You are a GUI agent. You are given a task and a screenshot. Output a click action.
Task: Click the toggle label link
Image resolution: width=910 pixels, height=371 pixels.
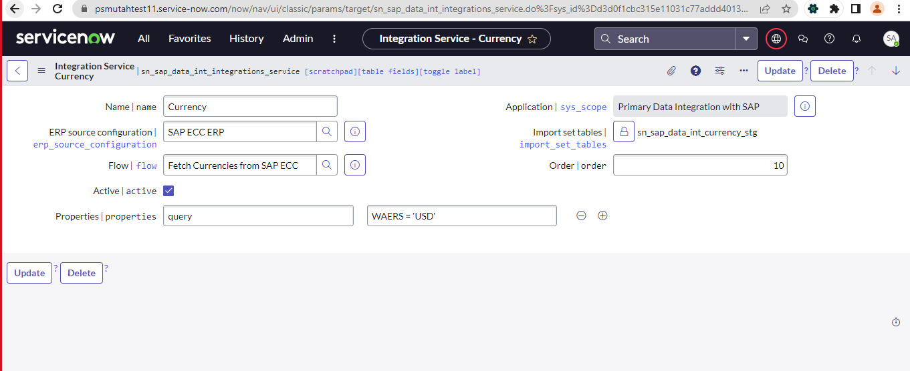[450, 71]
